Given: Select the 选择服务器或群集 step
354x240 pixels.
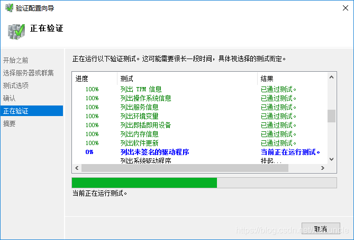Looking at the screenshot, I should (29, 73).
